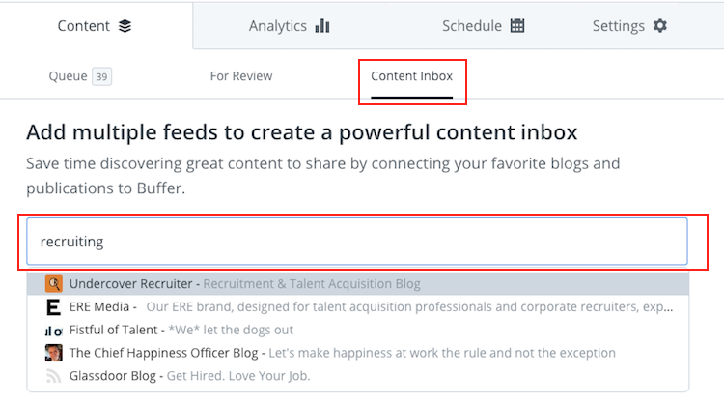Click the description "Recruitment & Talent Acquisition Blog"

point(312,284)
